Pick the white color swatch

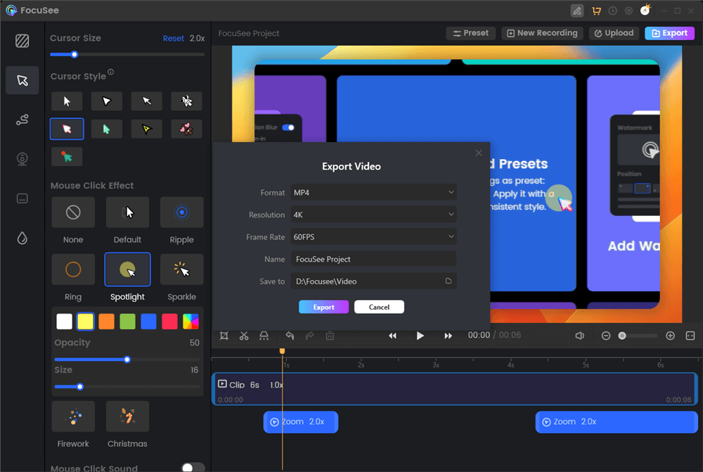point(64,321)
